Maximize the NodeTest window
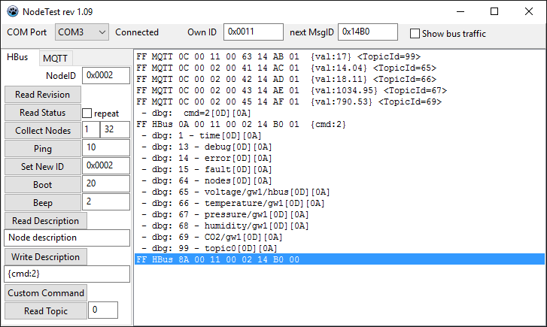 (x=494, y=11)
